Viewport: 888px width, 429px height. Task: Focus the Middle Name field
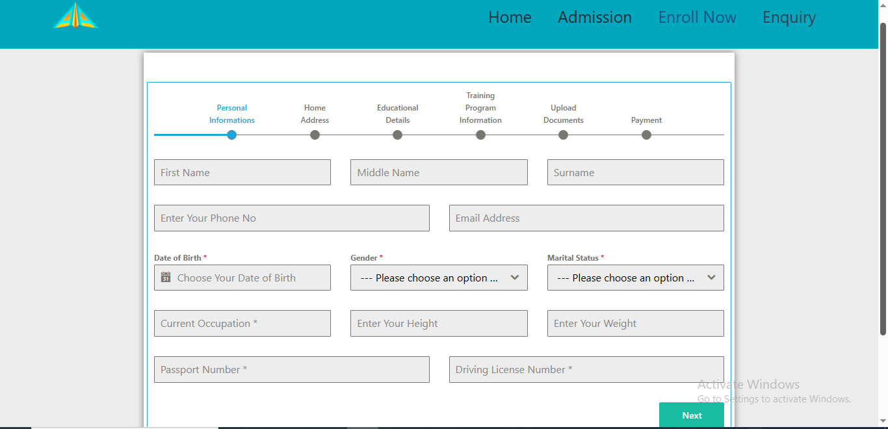point(439,172)
